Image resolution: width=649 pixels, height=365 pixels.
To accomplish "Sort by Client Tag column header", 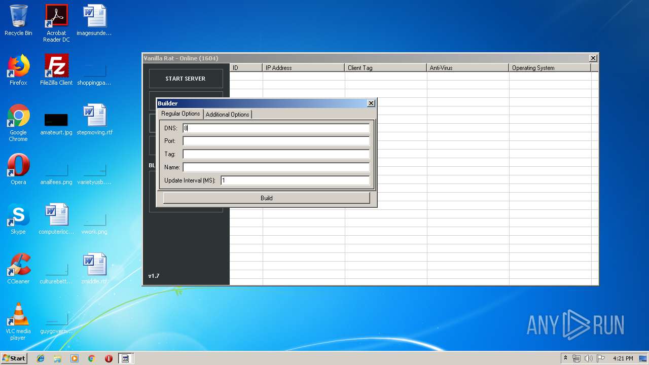I will pos(386,67).
